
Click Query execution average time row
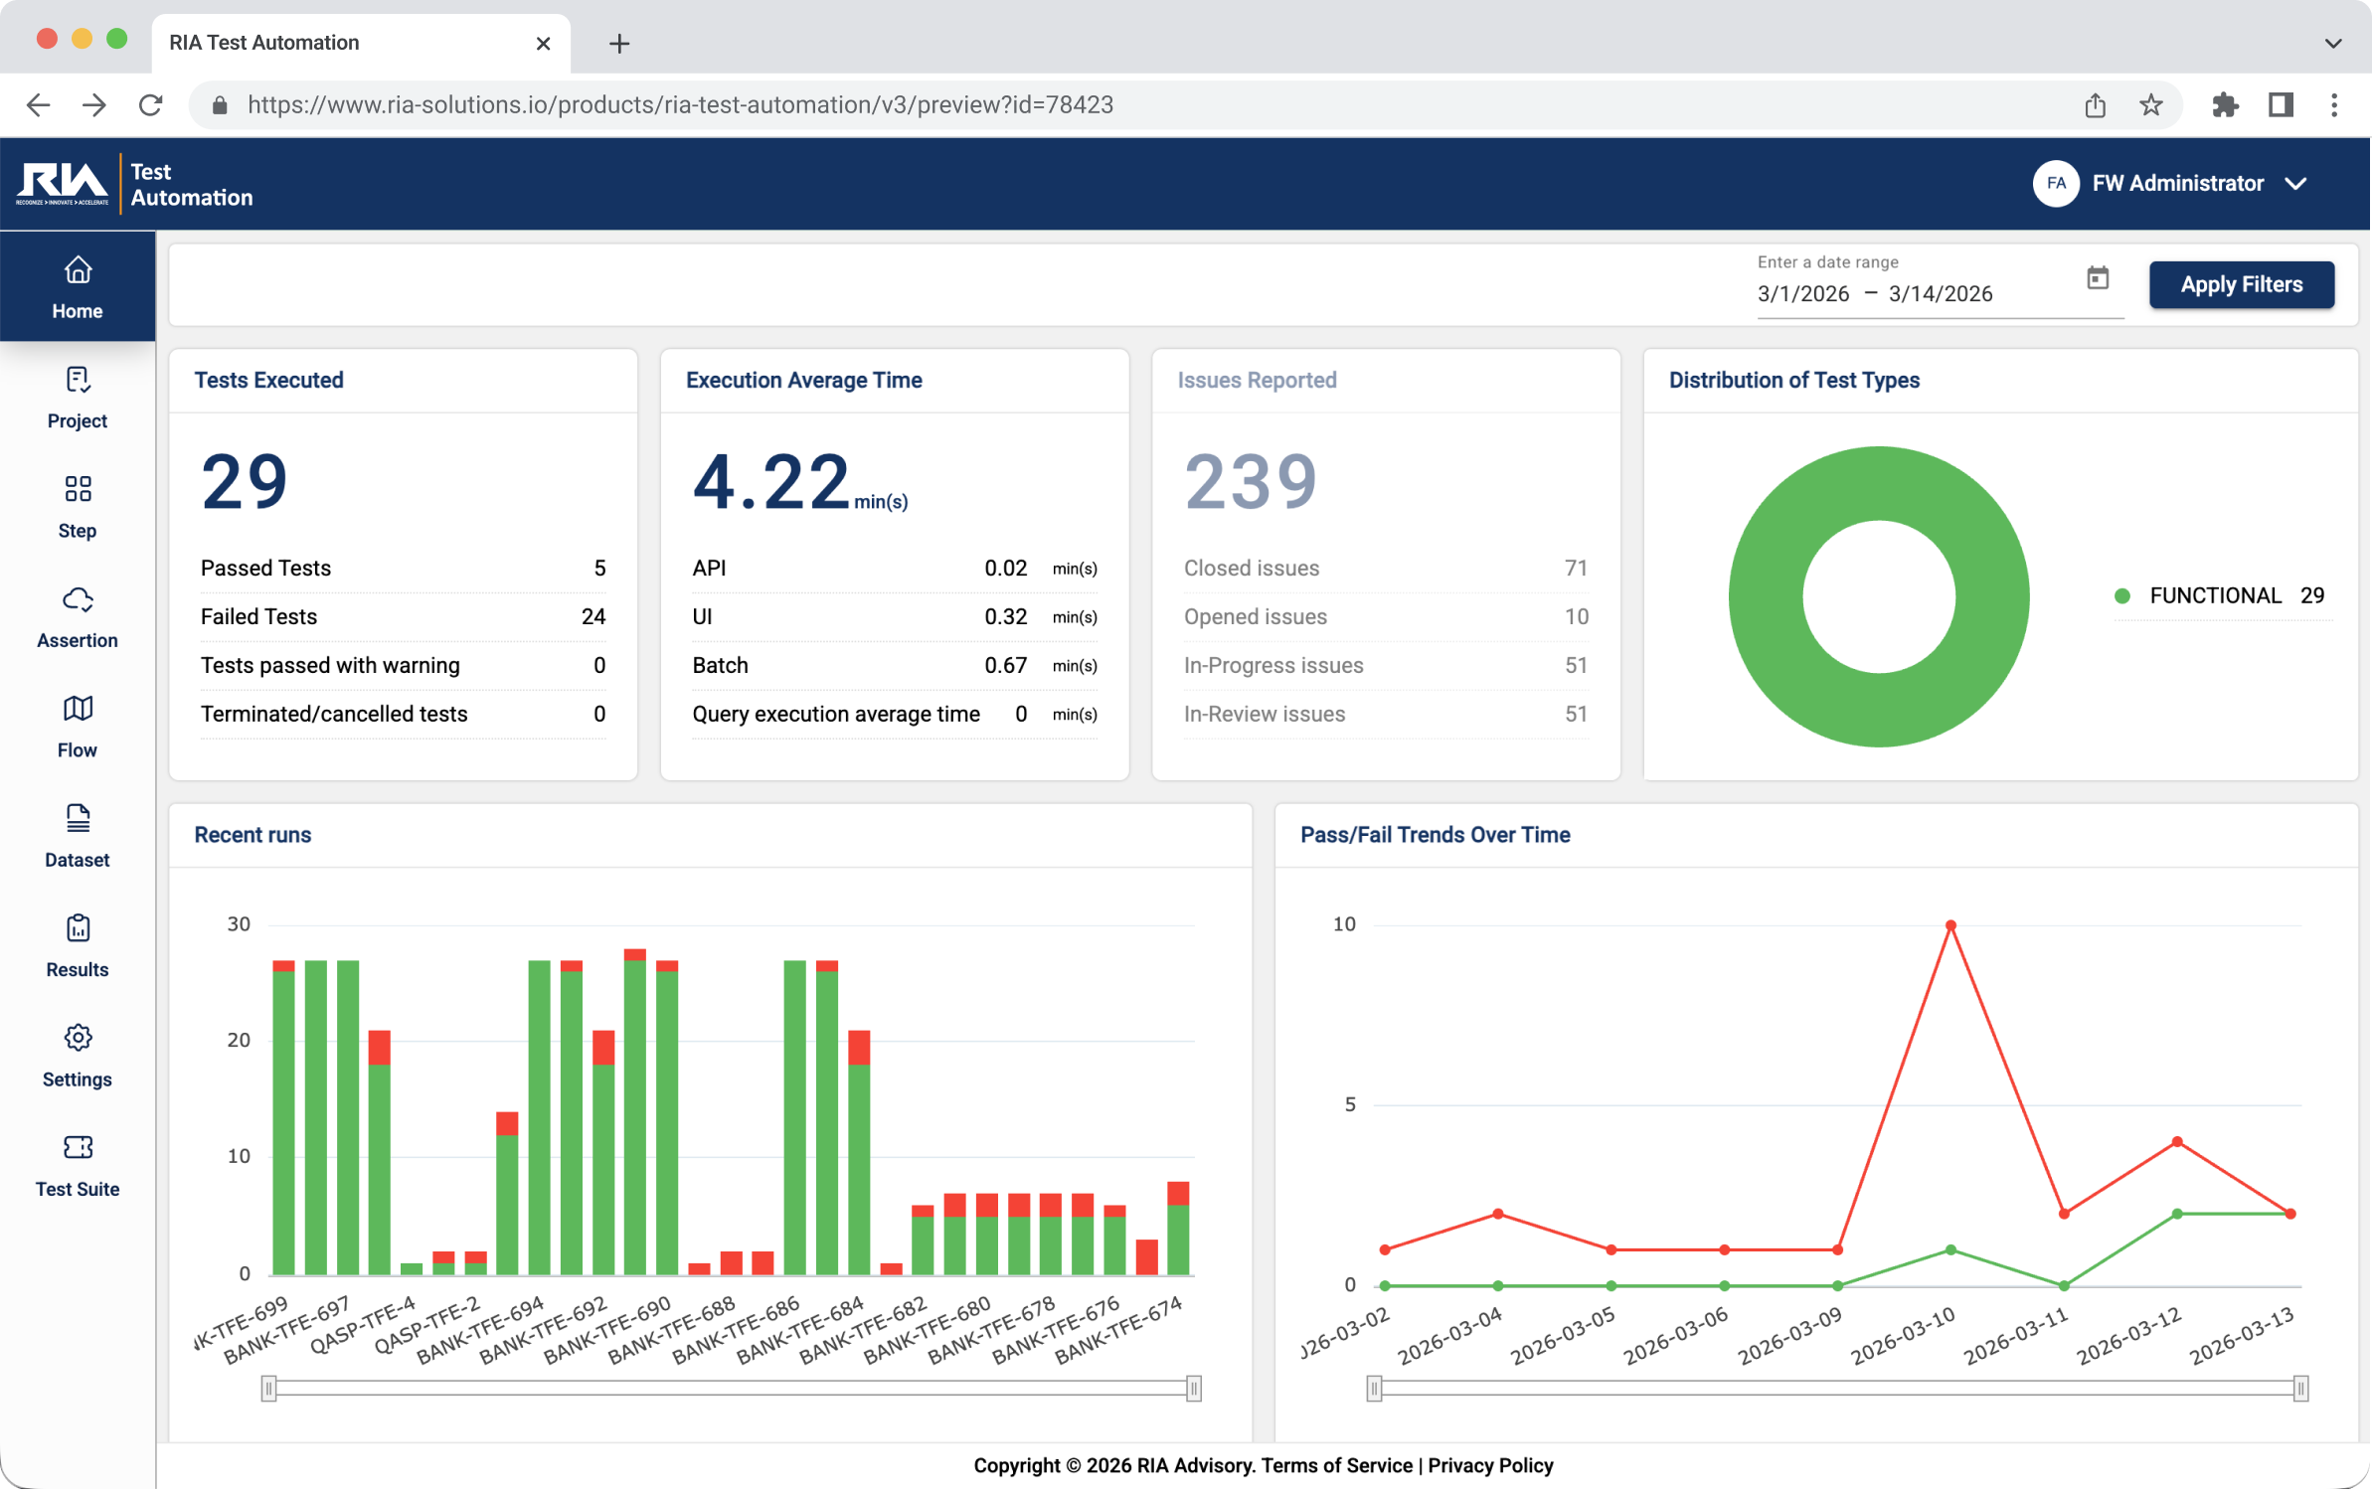[x=895, y=715]
